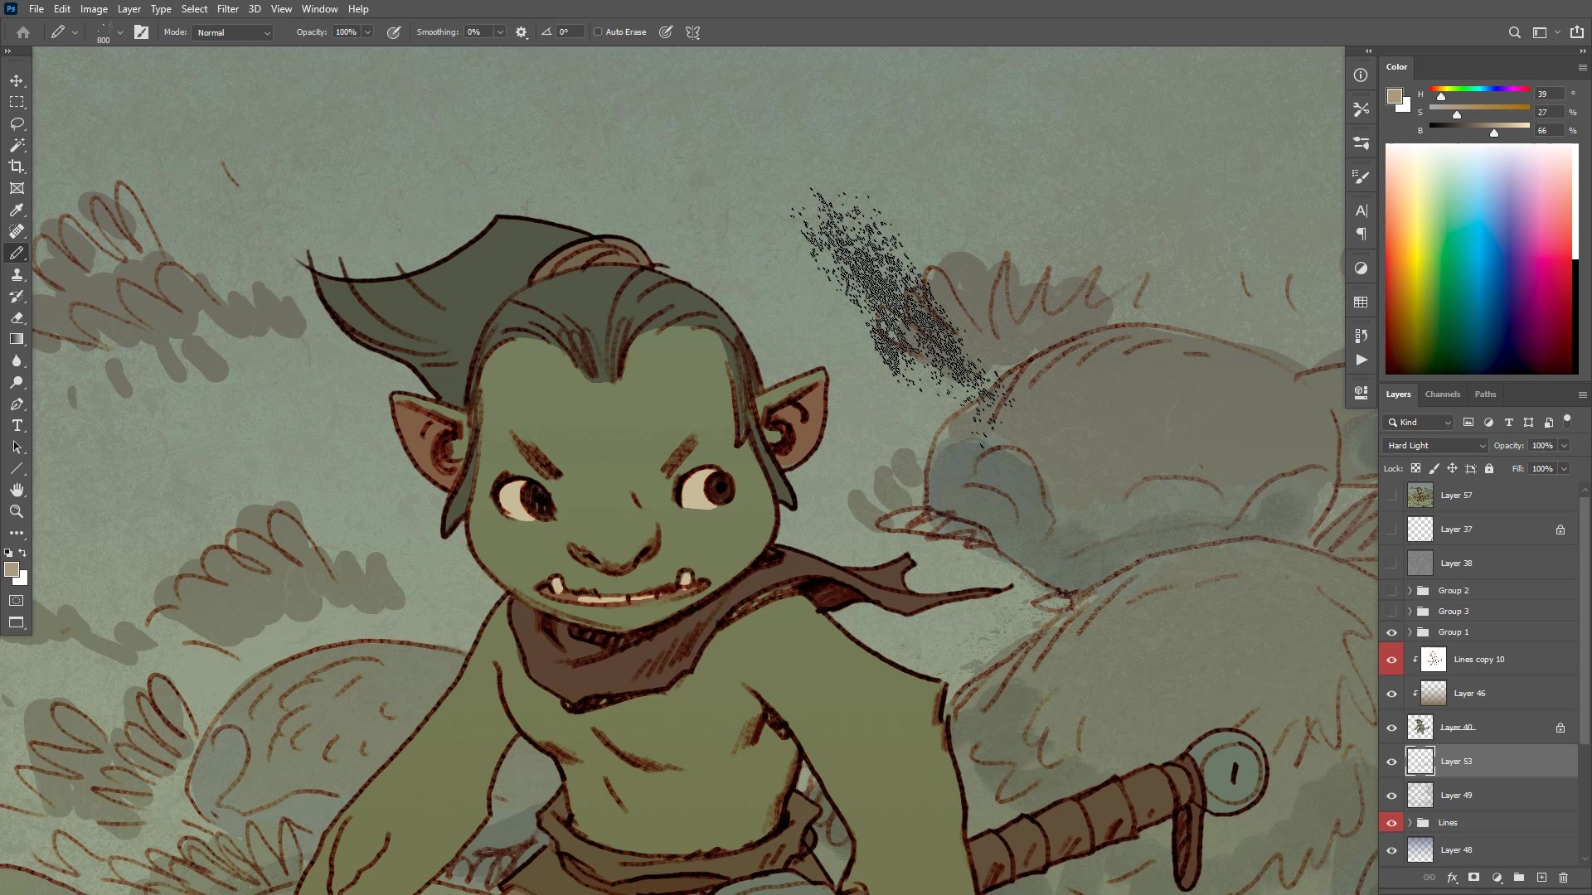Switch to the Channels tab
Screen dimensions: 1592x895
pos(1442,394)
